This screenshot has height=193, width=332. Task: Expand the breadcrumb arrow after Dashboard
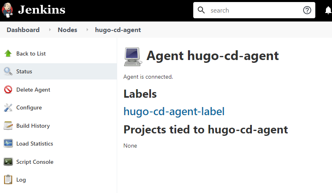(x=50, y=30)
